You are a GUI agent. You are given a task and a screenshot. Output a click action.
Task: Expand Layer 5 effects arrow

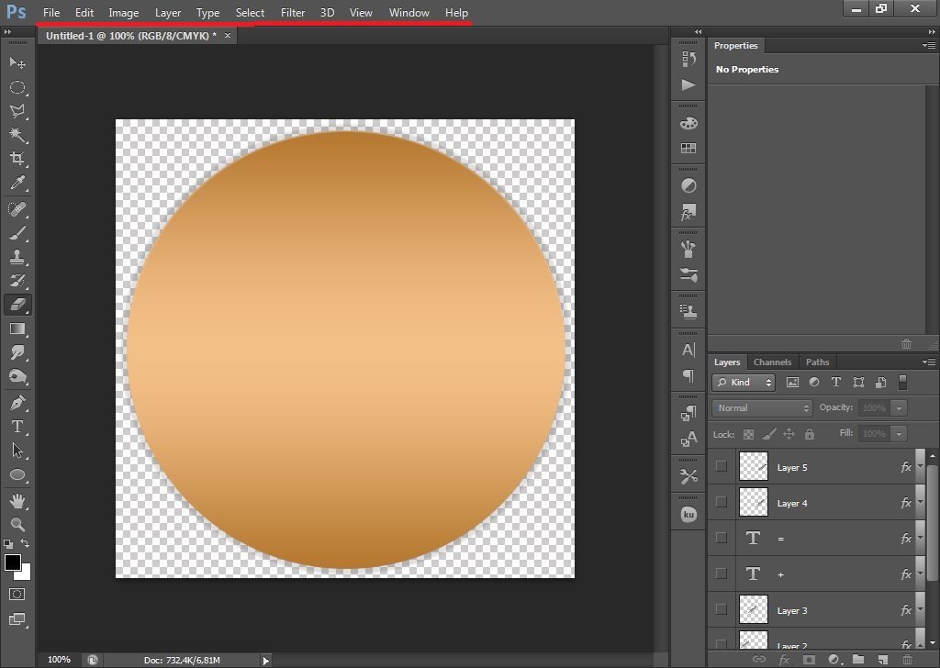[x=920, y=466]
